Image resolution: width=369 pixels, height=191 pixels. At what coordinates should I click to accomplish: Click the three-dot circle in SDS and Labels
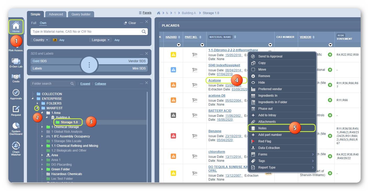pos(89,65)
